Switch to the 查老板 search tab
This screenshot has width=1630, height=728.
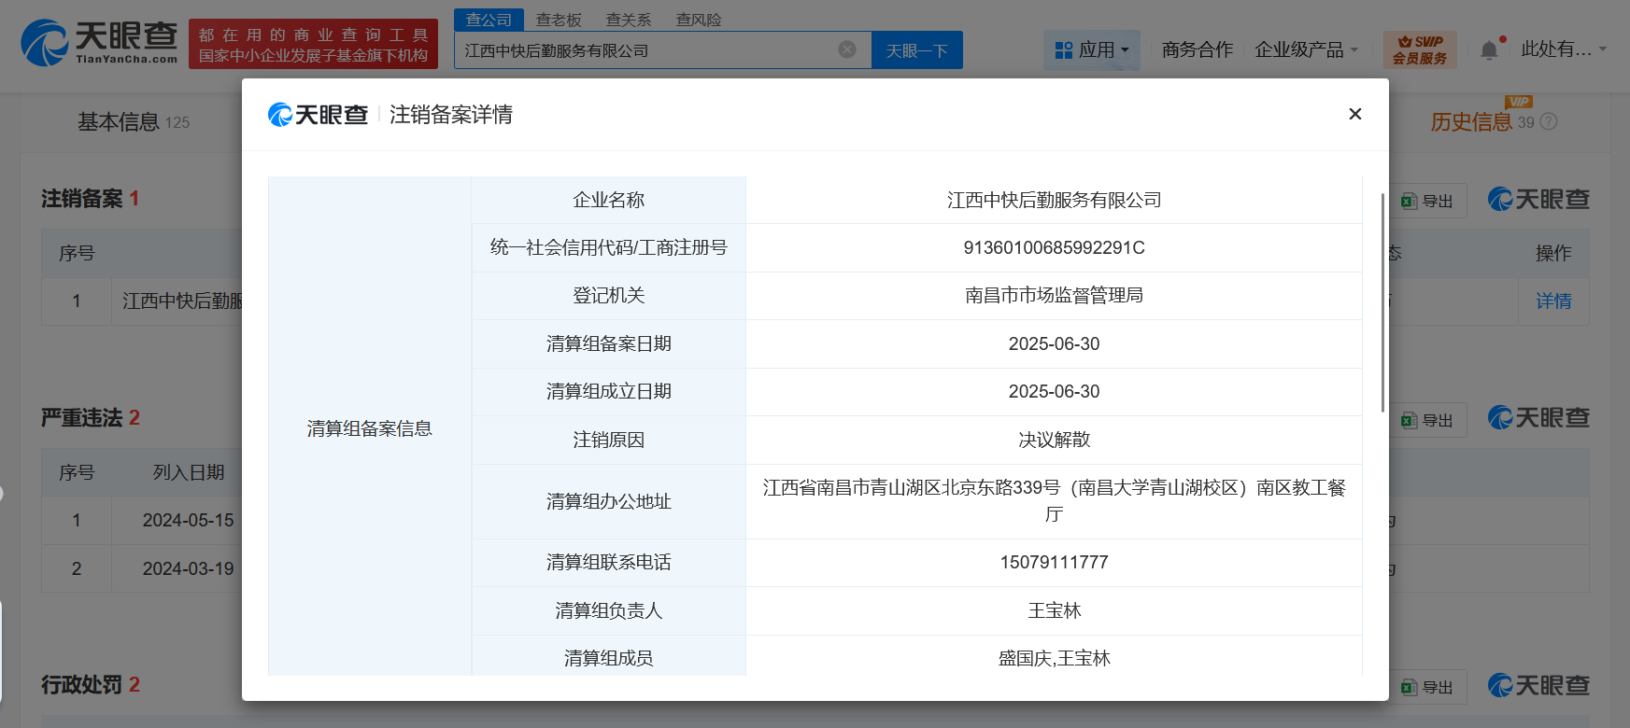point(559,20)
